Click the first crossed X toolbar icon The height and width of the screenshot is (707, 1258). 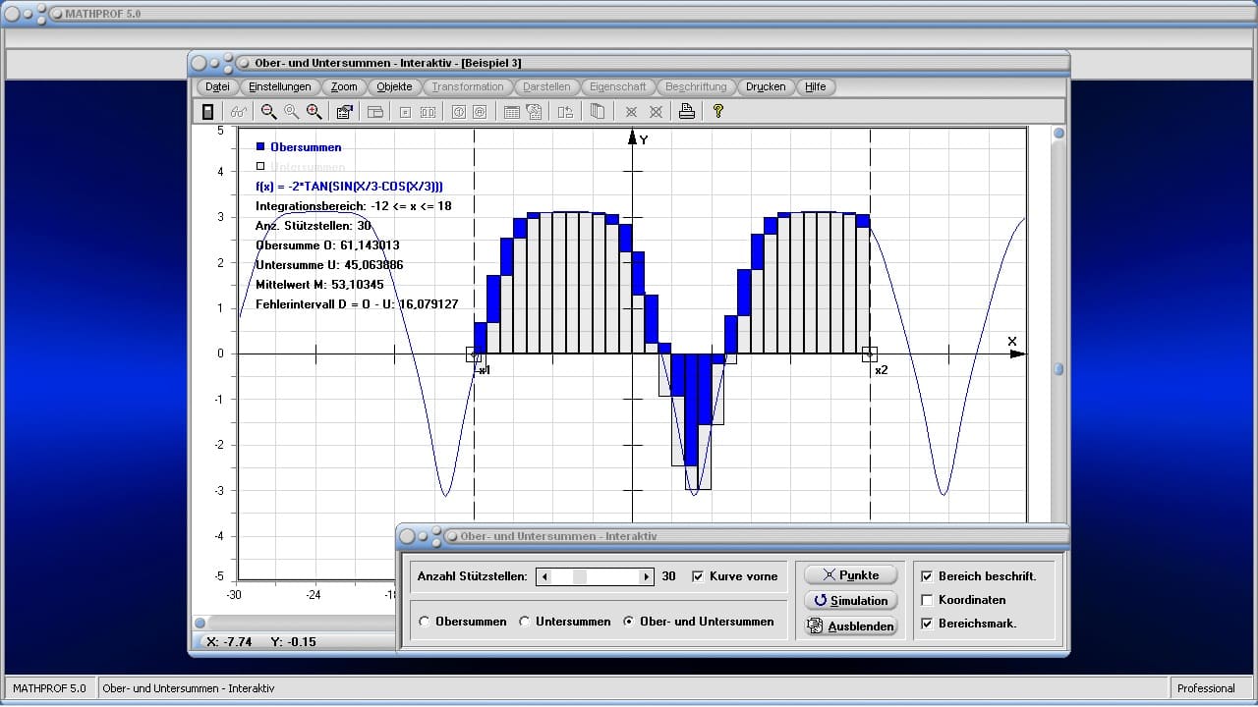click(x=631, y=112)
